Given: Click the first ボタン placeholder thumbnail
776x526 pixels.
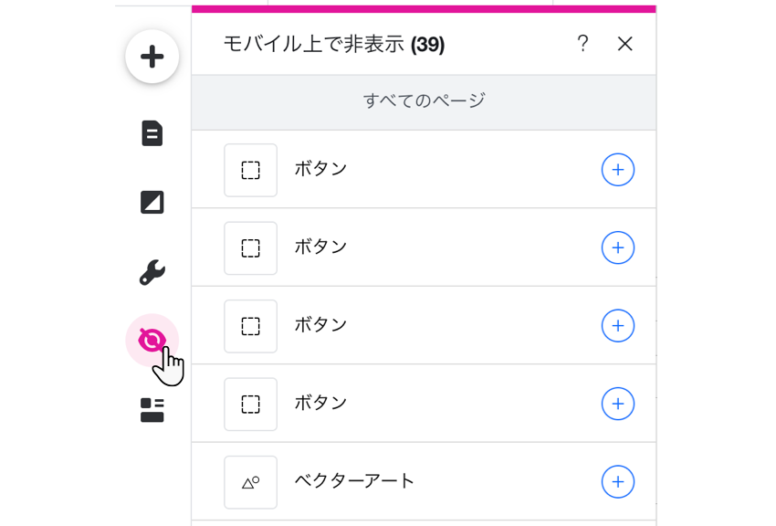Looking at the screenshot, I should pyautogui.click(x=250, y=170).
